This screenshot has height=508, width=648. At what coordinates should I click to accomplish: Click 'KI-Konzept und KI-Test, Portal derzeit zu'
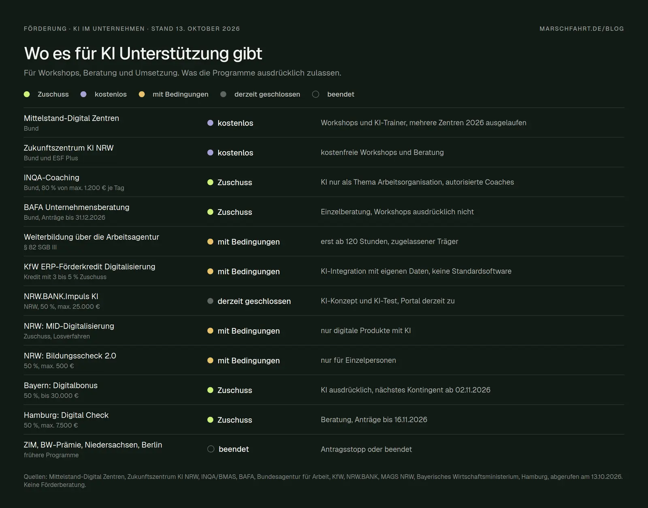(x=388, y=301)
